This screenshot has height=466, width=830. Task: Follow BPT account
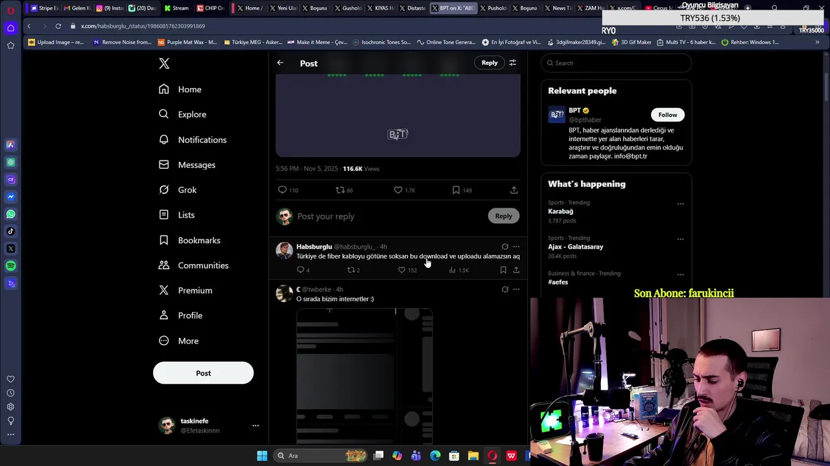667,115
